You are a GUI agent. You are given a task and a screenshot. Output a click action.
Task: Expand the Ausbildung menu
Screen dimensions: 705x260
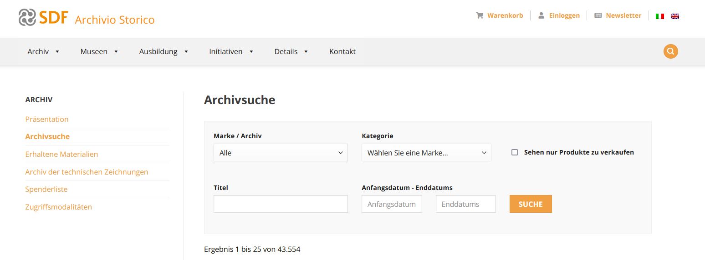pos(163,52)
